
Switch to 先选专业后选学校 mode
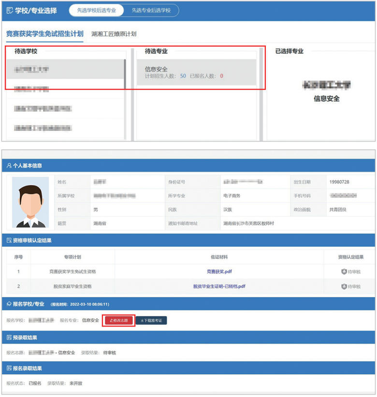[151, 10]
